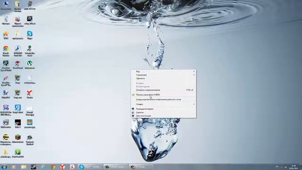Select the blank text file desktop icon
The height and width of the screenshot is (170, 302).
(30, 80)
